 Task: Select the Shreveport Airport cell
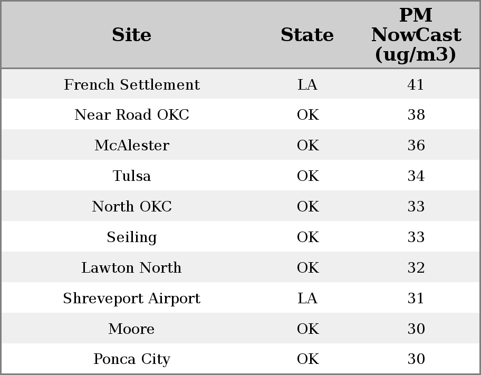[x=132, y=299]
